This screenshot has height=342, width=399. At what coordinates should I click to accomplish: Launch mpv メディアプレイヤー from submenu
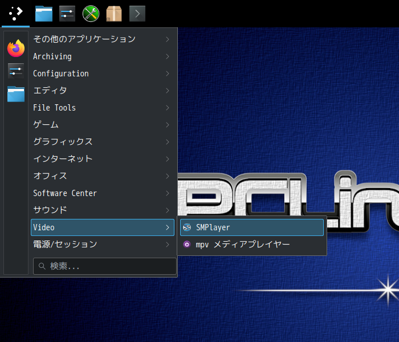point(252,245)
